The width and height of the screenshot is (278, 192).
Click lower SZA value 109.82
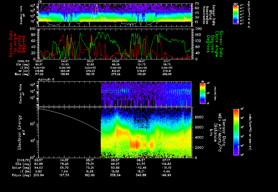166,164
